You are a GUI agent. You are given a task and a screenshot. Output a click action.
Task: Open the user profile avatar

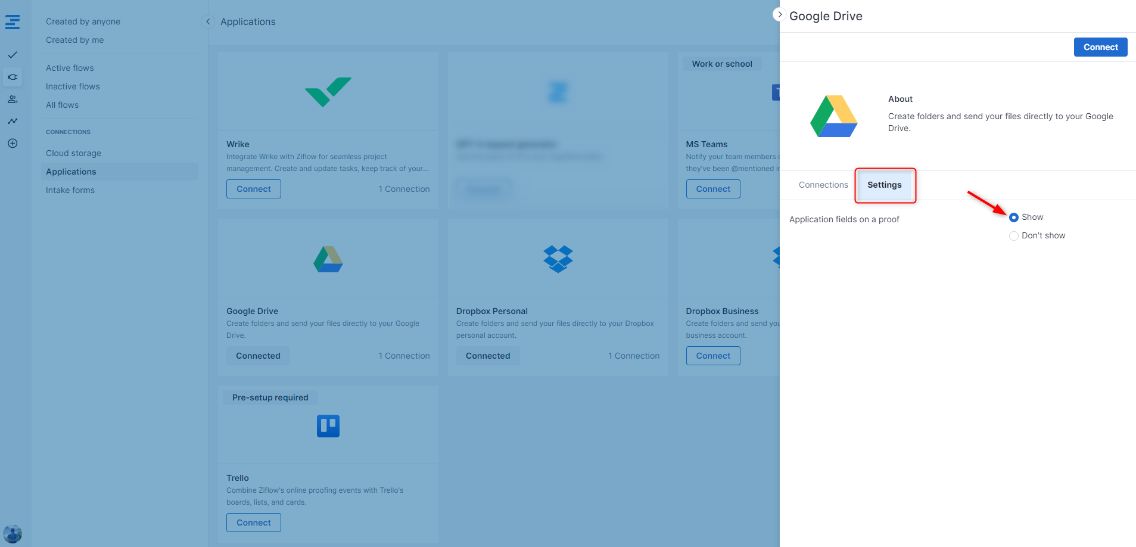pos(13,534)
